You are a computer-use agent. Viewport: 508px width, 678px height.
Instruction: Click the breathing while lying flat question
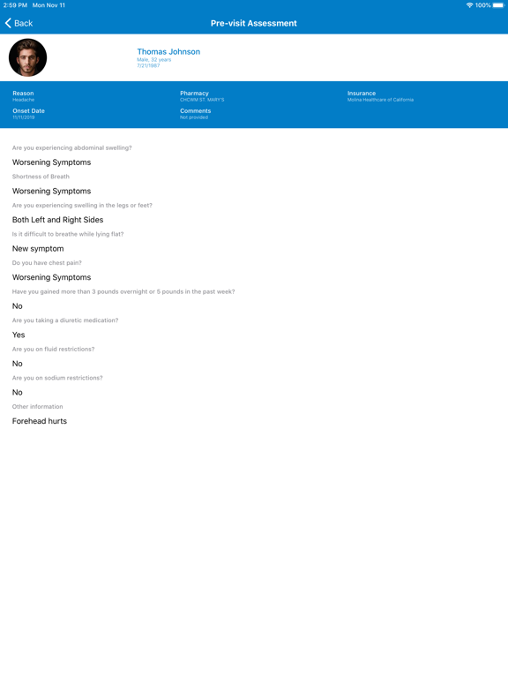point(68,234)
